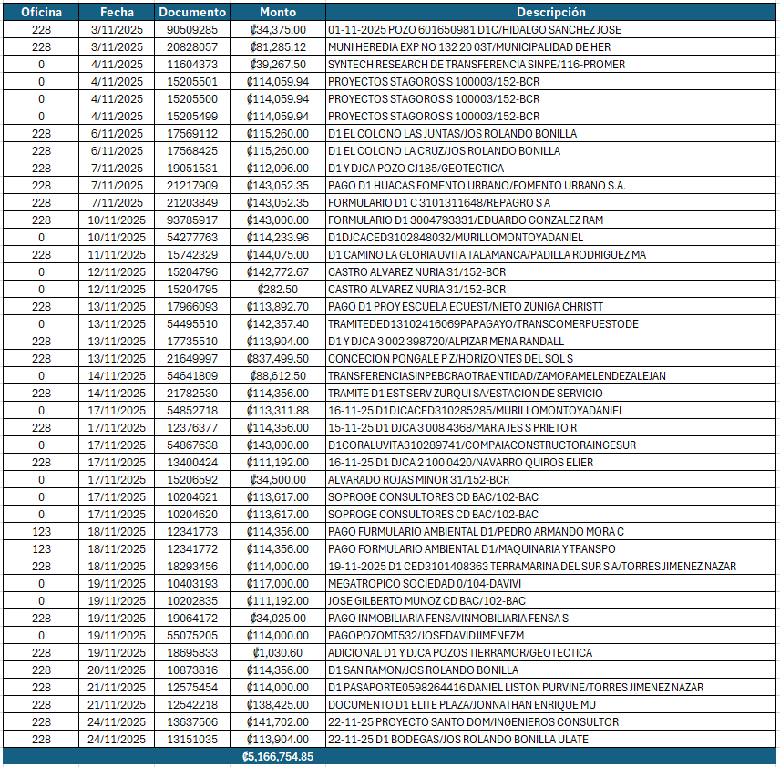Click the Documento column header
The width and height of the screenshot is (780, 767).
[x=191, y=12]
